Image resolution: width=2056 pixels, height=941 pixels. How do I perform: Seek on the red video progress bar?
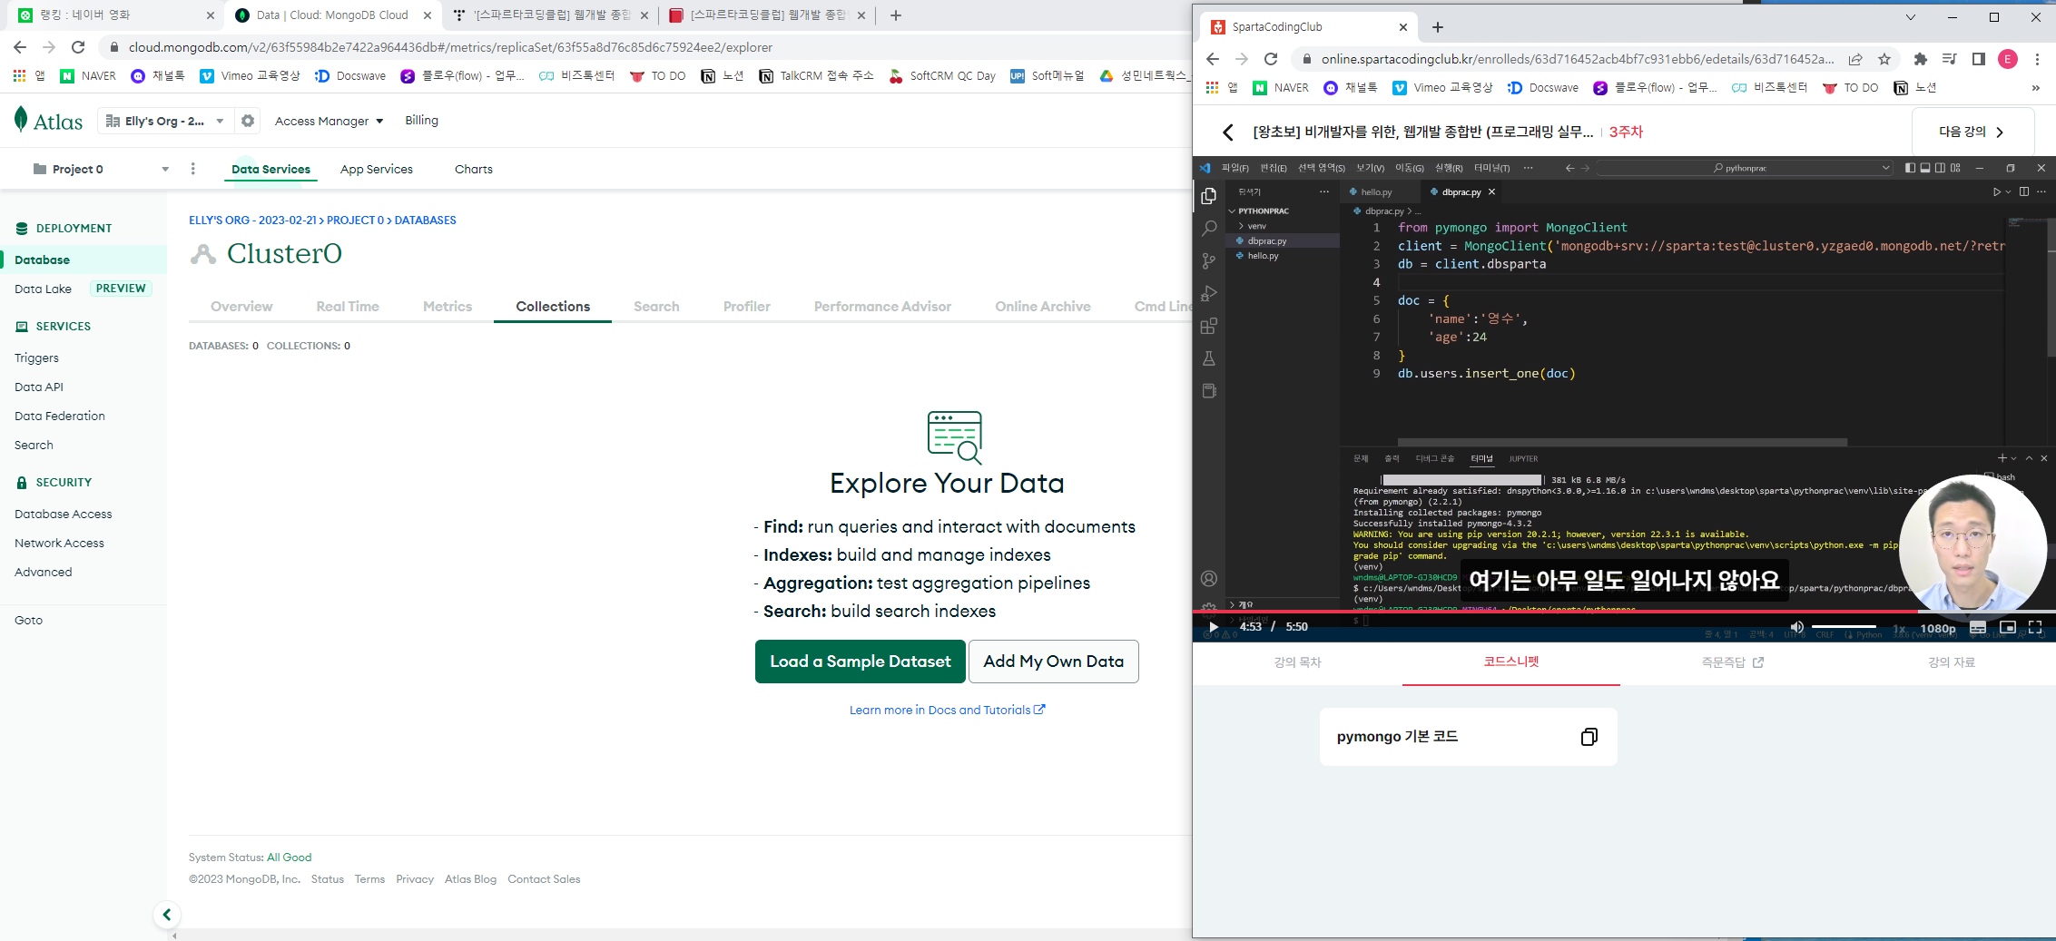pyautogui.click(x=1624, y=612)
